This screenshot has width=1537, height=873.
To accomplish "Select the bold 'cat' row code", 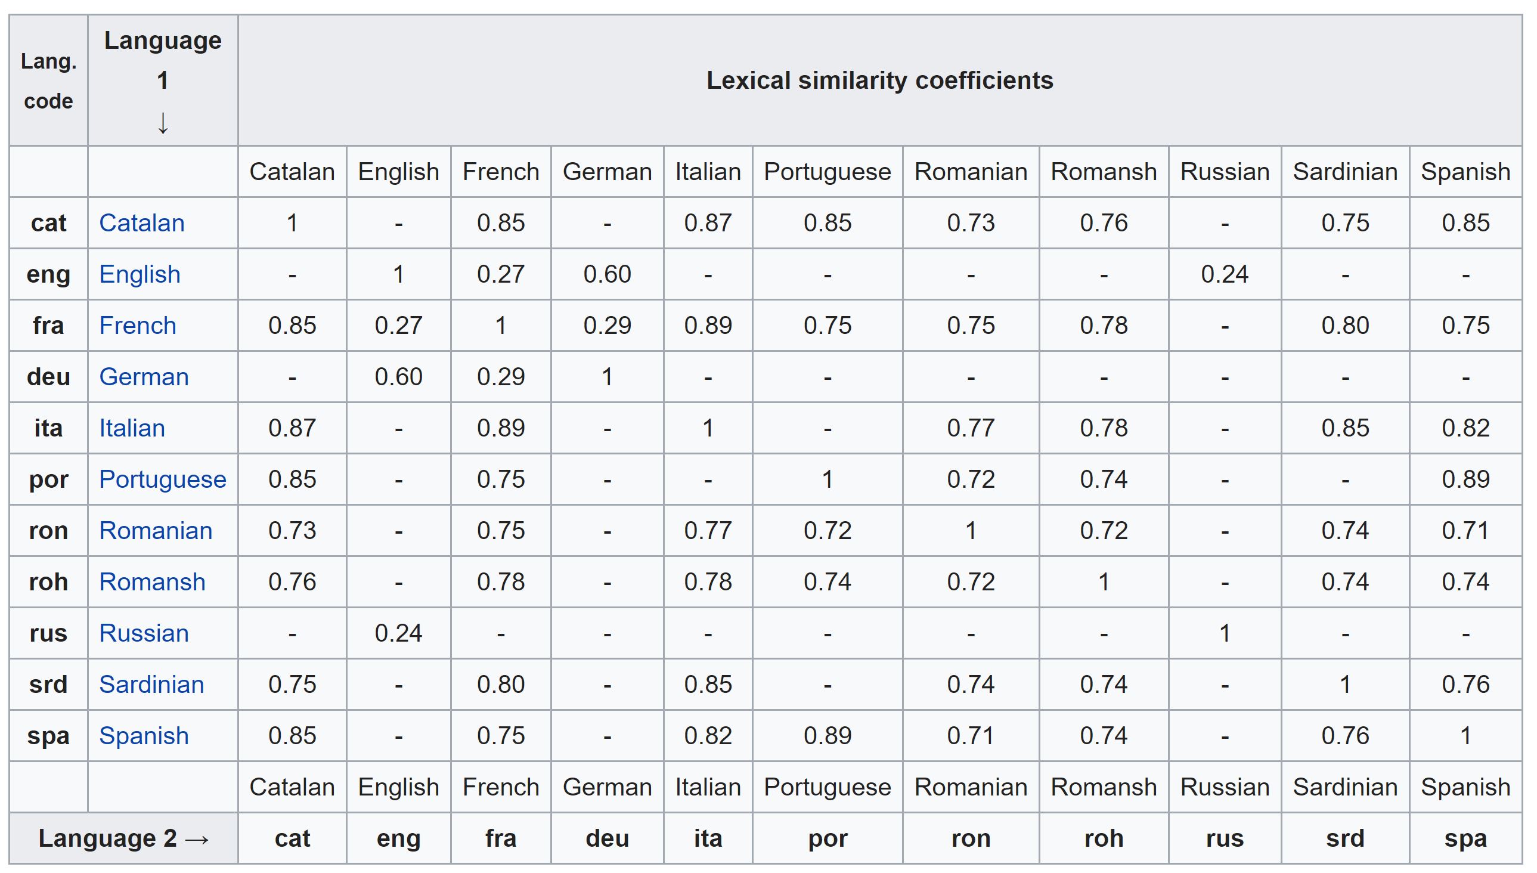I will coord(48,223).
